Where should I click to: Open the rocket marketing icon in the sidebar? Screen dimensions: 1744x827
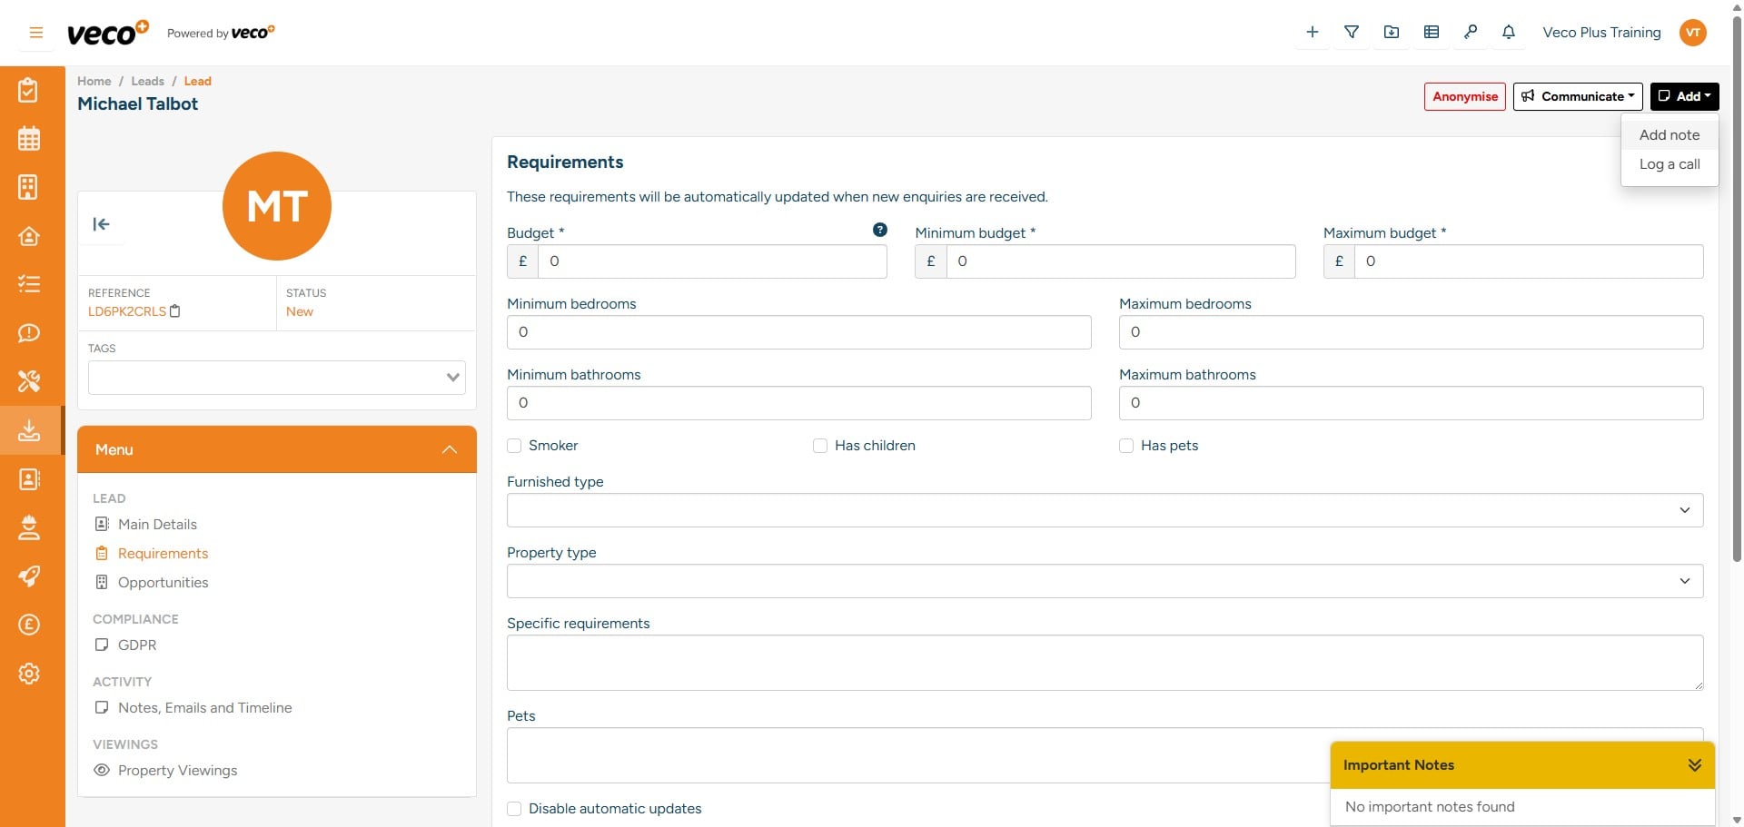point(29,576)
